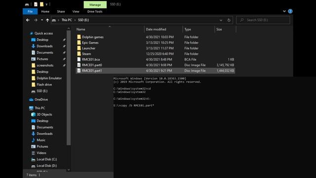Open OneDrive in the navigation pane
Viewport: 316px width, 178px height.
click(41, 99)
